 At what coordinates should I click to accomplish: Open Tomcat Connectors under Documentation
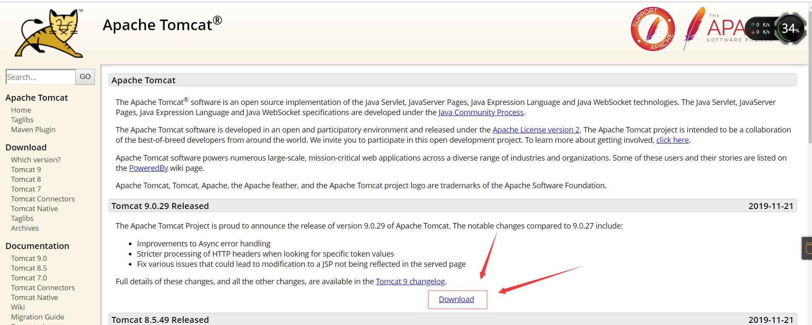(x=43, y=288)
